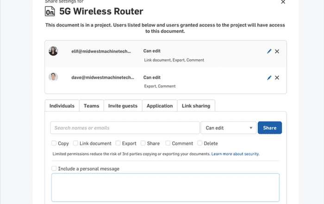Remove elif's share access
Viewport: 324px width, 204px height.
(x=277, y=51)
